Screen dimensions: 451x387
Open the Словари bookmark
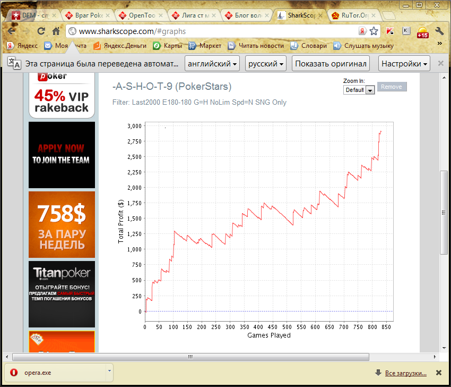[309, 46]
